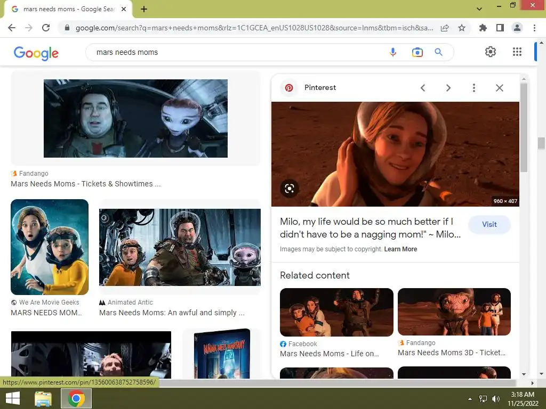This screenshot has height=409, width=546.
Task: Click the Pinterest source name
Action: [320, 88]
